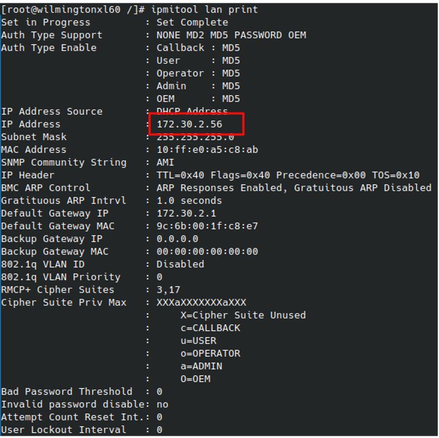Click the Backup Gateway MAC zeros value
The height and width of the screenshot is (438, 439).
pos(207,252)
